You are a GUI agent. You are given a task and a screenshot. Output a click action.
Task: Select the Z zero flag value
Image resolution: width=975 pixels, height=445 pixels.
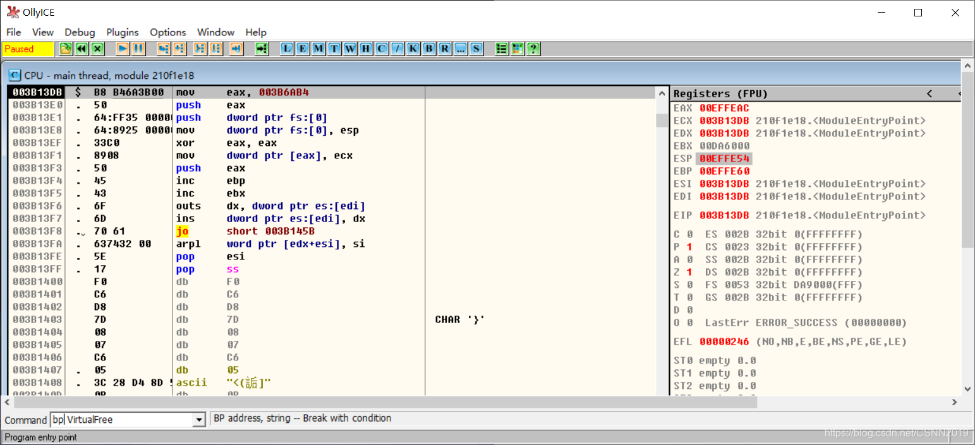click(x=689, y=272)
